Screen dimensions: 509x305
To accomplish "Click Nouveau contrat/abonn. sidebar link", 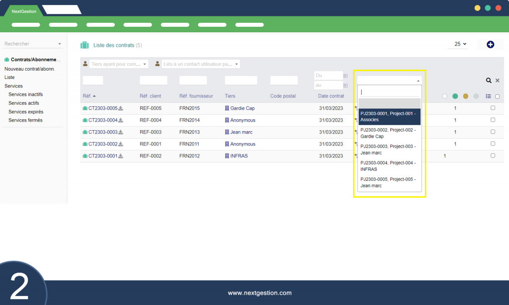I will tap(29, 69).
